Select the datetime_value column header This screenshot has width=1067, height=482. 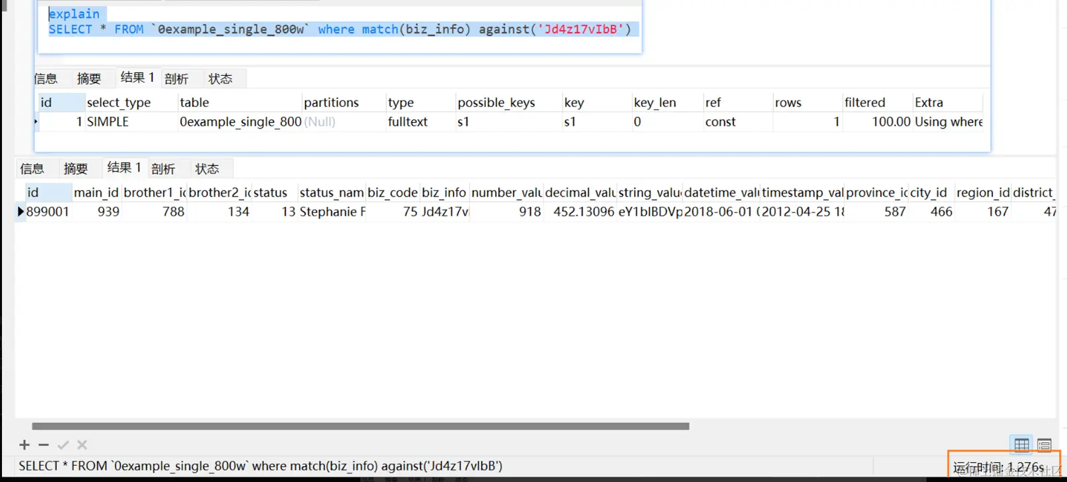coord(722,193)
